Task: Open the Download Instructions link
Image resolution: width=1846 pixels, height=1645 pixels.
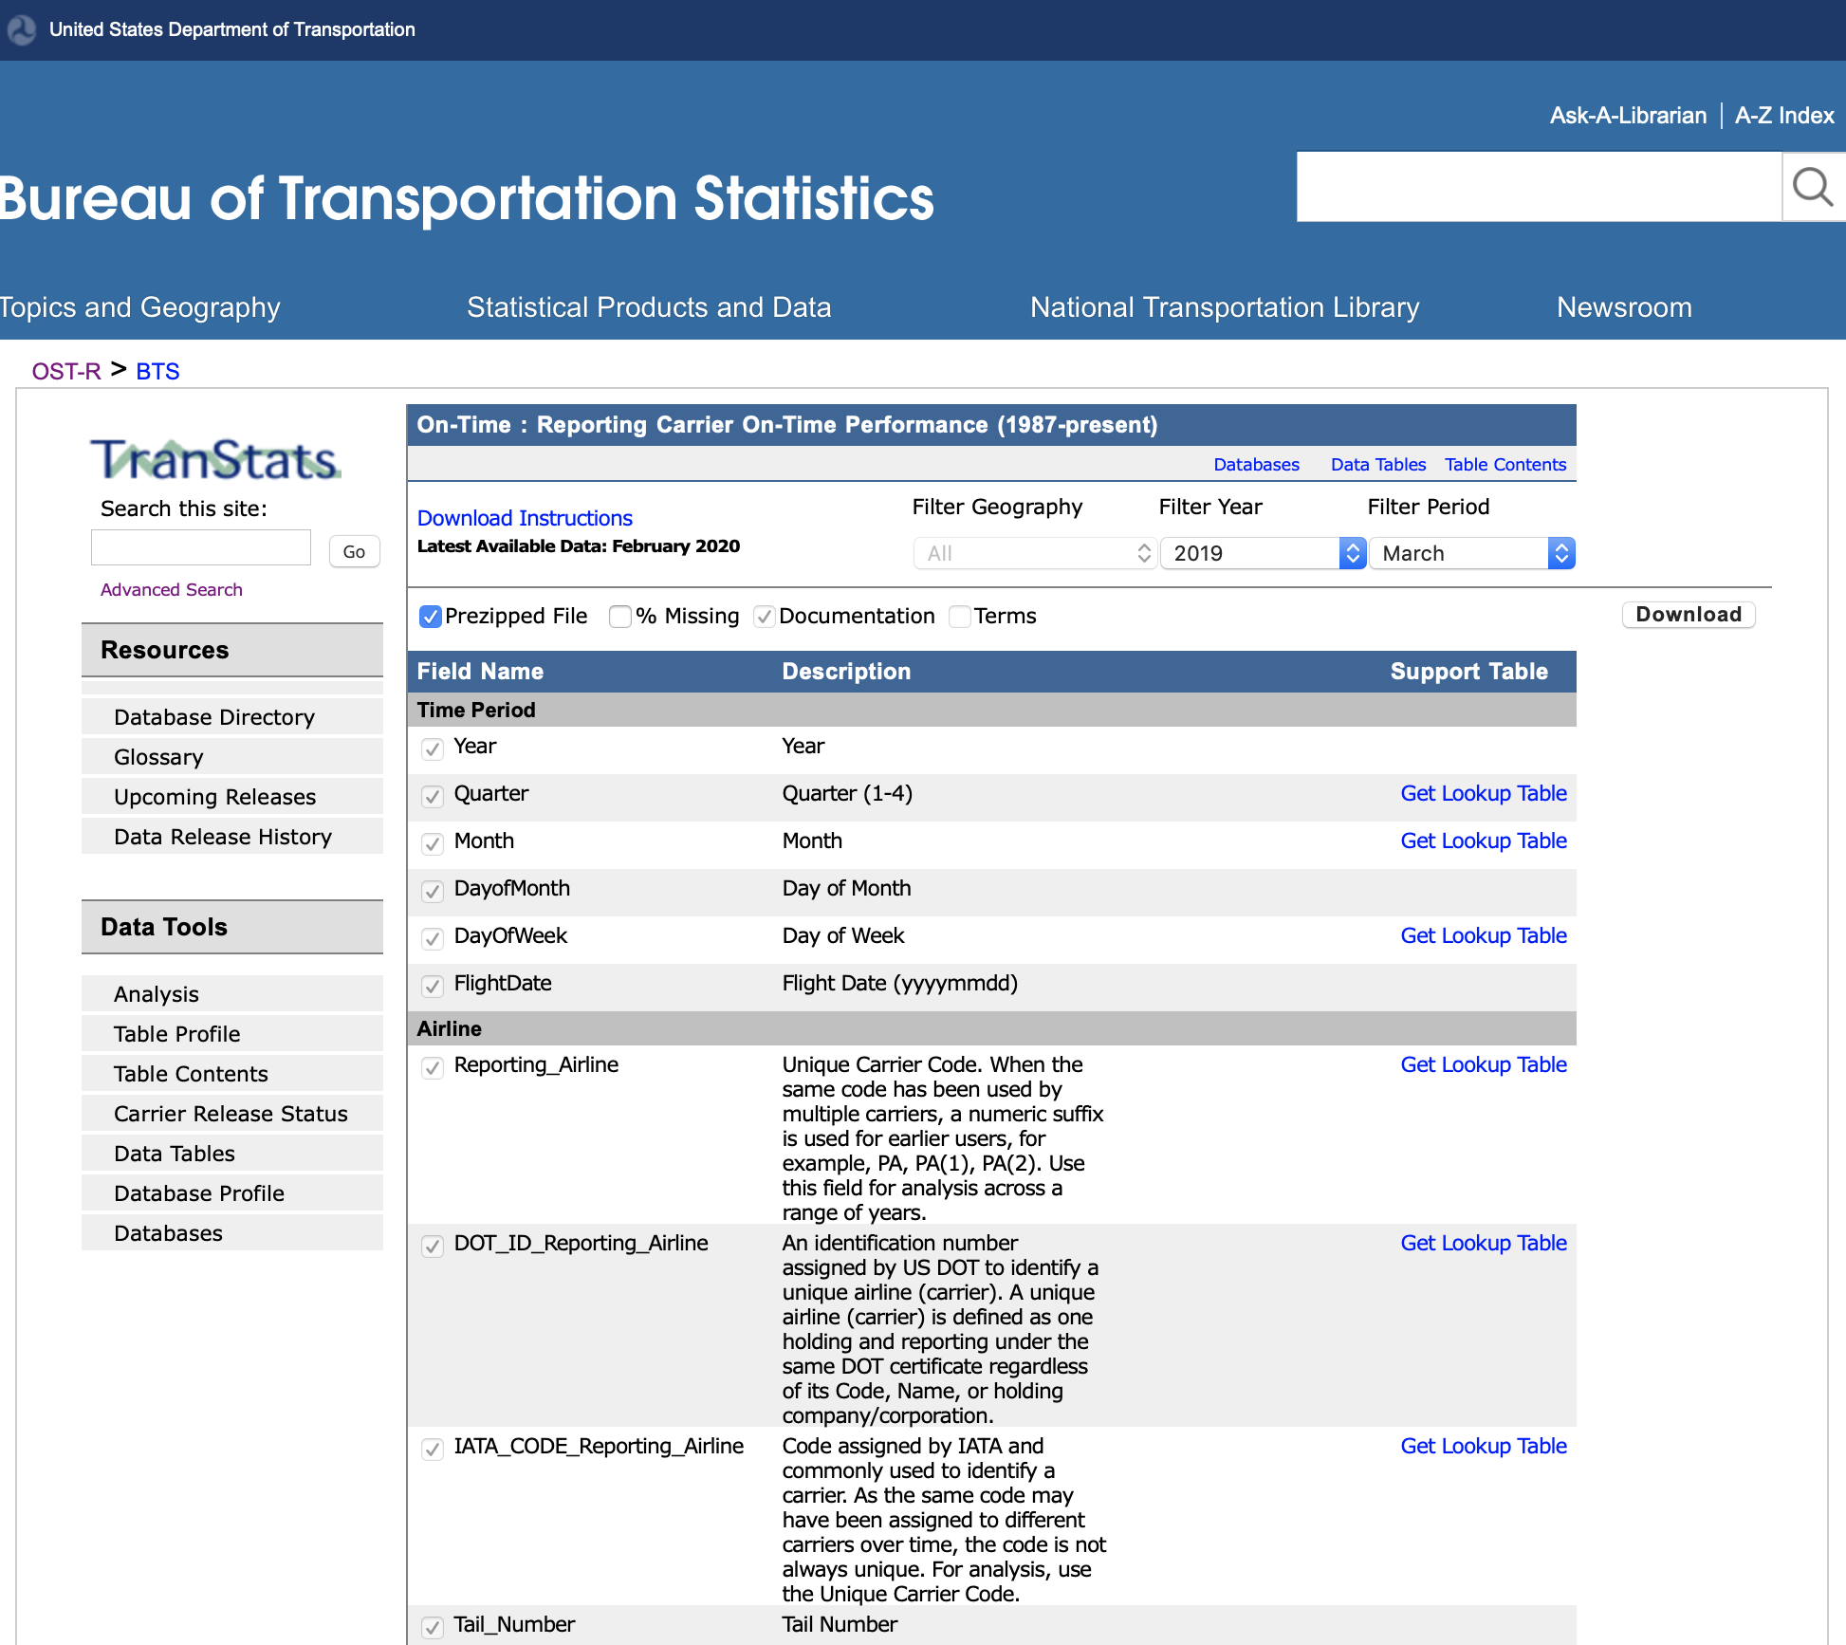Action: 525,518
